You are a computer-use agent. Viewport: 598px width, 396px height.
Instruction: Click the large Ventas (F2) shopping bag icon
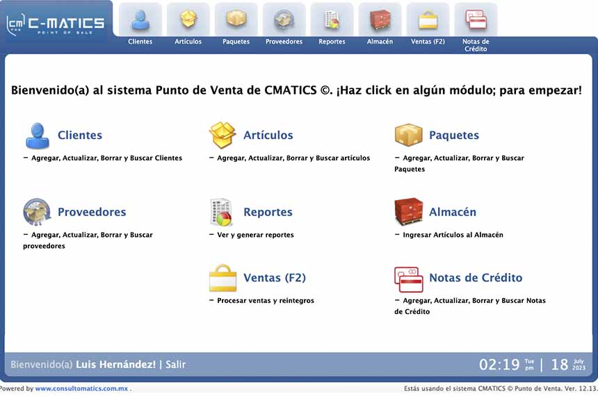point(223,278)
